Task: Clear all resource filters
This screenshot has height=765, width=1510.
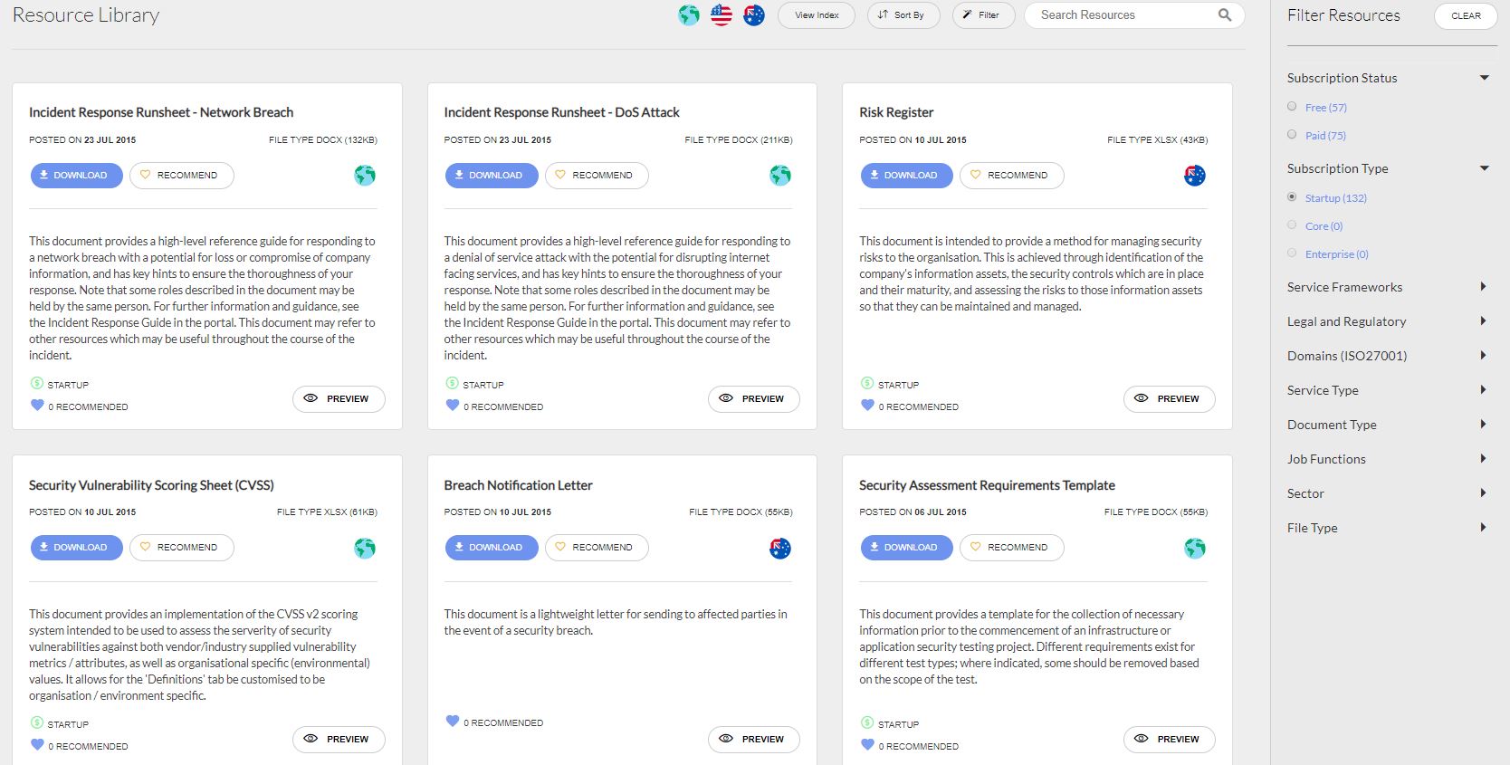Action: [1466, 15]
